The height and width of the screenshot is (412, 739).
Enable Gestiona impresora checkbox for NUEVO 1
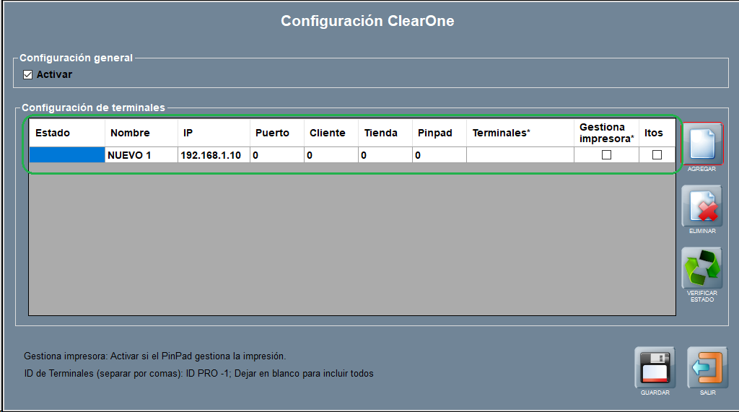[x=606, y=155]
